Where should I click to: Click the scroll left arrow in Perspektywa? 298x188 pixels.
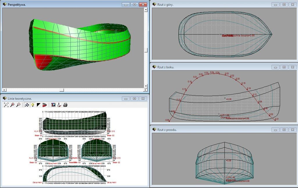click(4, 90)
